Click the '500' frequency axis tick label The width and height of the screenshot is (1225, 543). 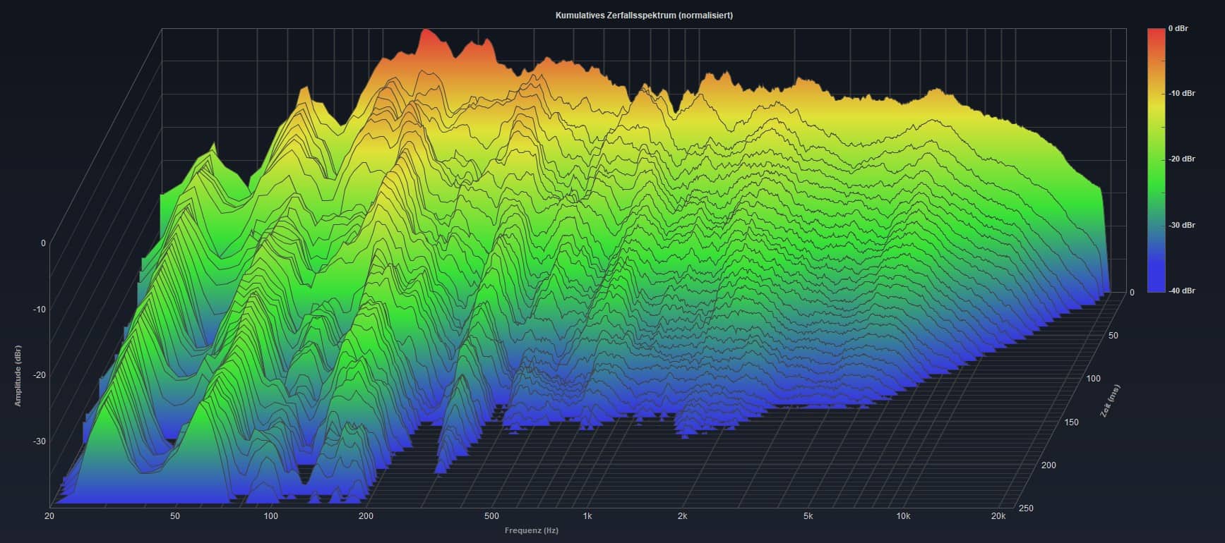tap(491, 516)
